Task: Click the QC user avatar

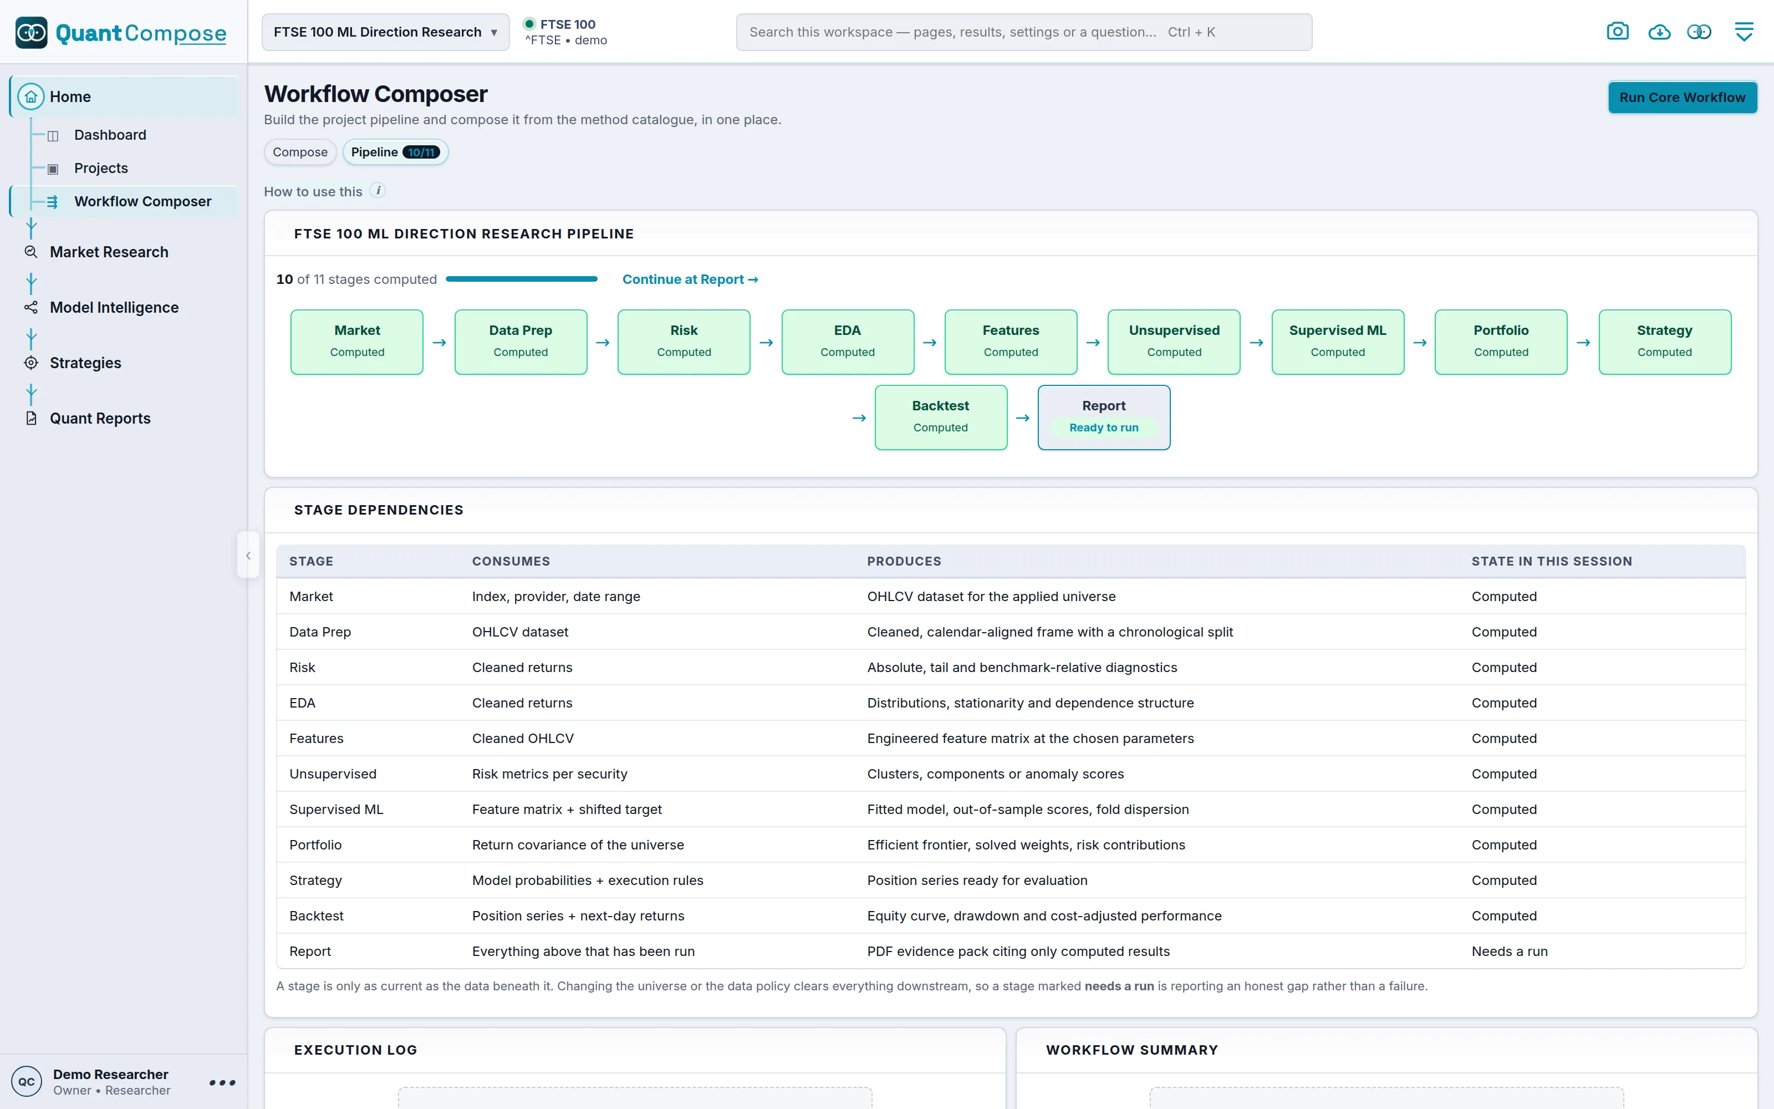Action: point(27,1081)
